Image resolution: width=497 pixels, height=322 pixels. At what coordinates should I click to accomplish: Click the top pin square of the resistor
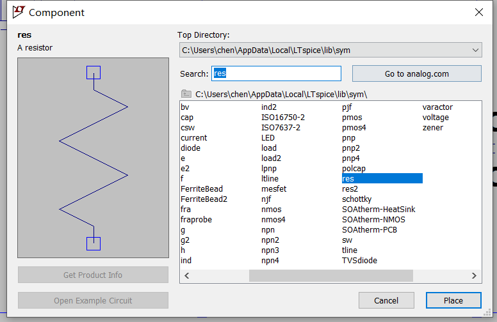(94, 72)
